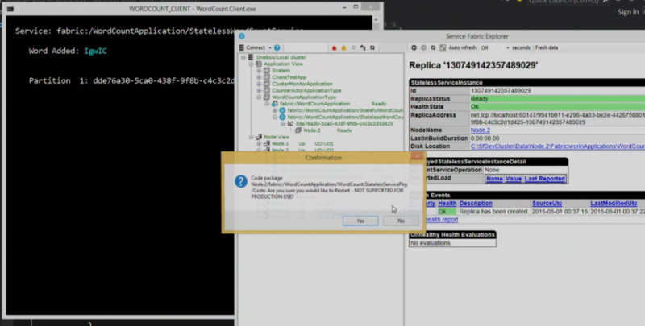645x326 pixels.
Task: Select partition dde76a30-5ca0-438f-9f8b-c4c3c2d1d425 in tree
Action: (344, 124)
